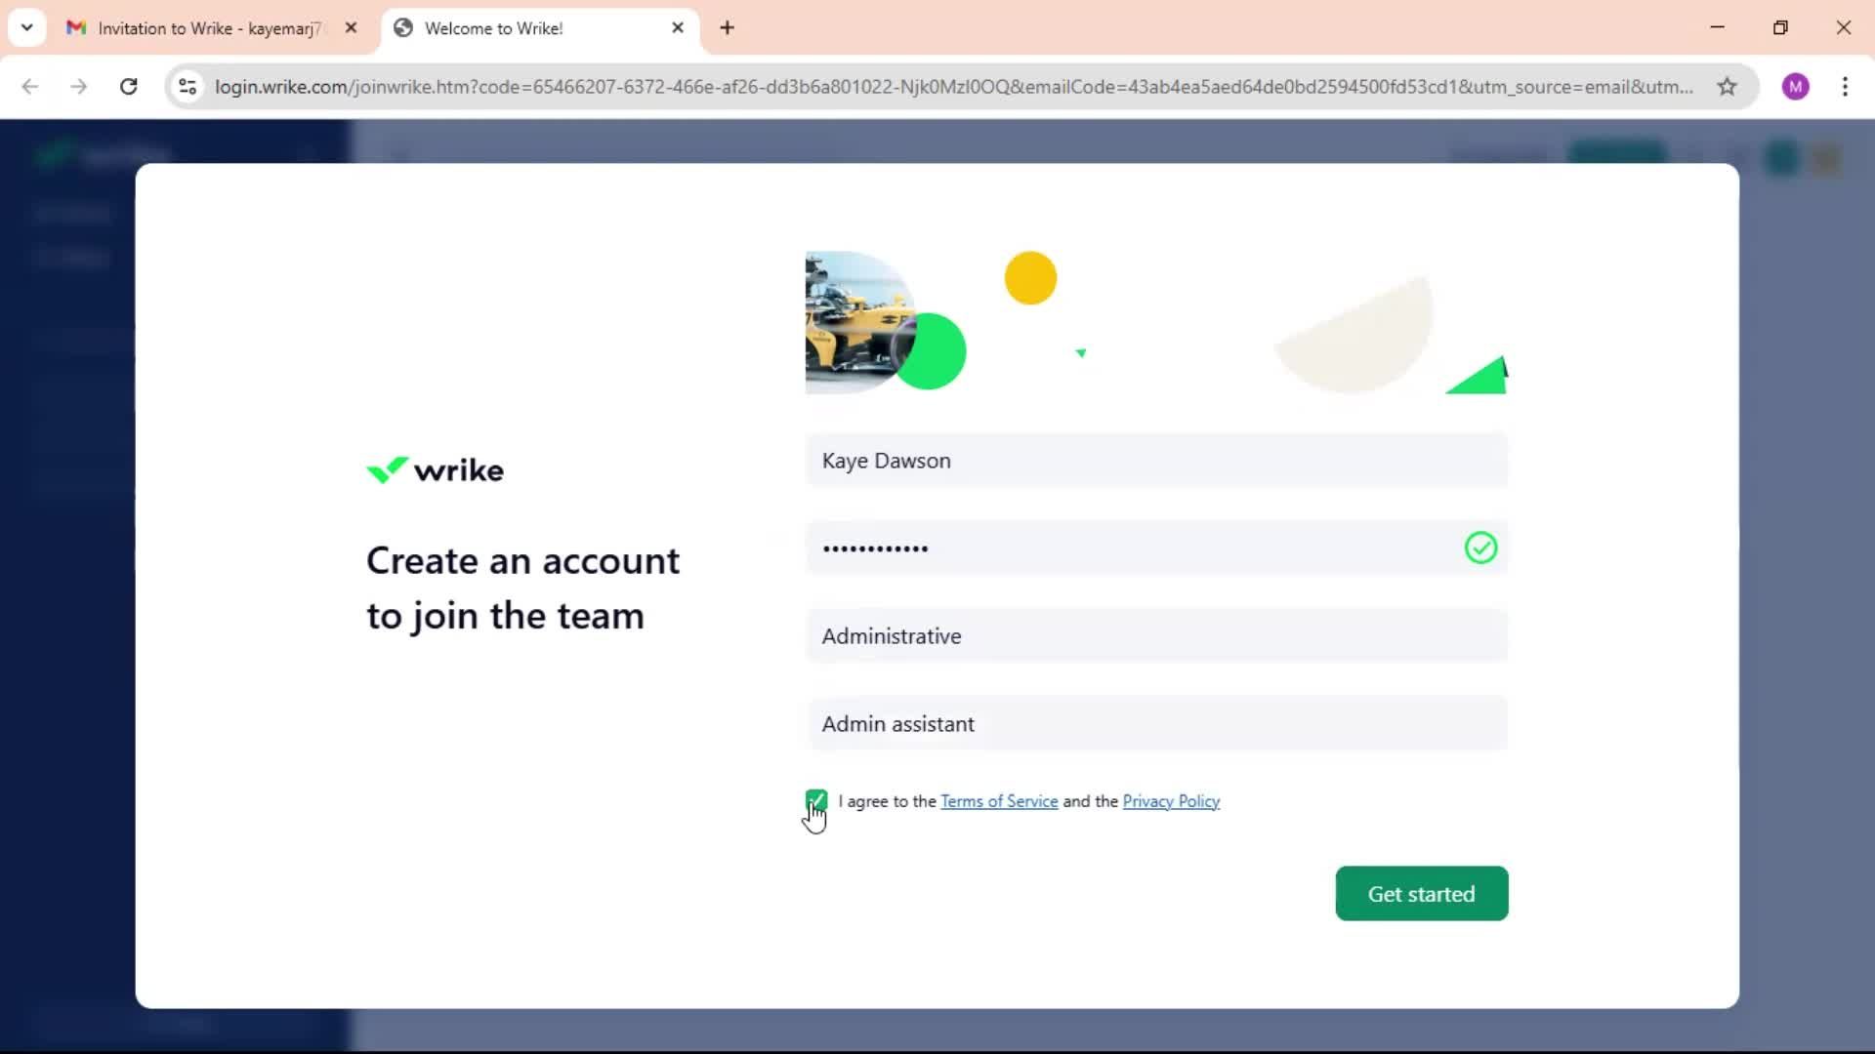The width and height of the screenshot is (1875, 1054).
Task: Open the Chrome three-dot menu
Action: click(1845, 86)
